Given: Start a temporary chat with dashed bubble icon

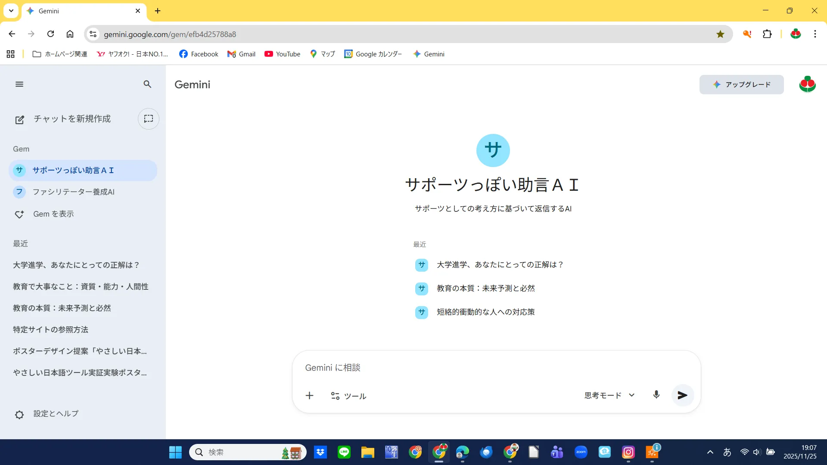Looking at the screenshot, I should (x=149, y=119).
